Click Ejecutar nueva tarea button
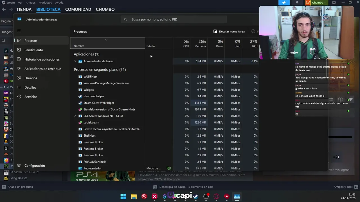This screenshot has height=202, width=360. pyautogui.click(x=229, y=31)
